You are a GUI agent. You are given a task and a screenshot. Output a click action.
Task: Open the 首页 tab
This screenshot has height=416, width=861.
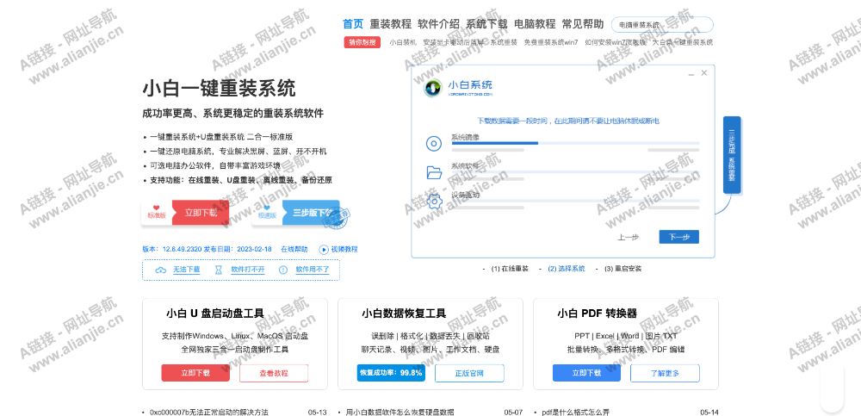(x=353, y=24)
